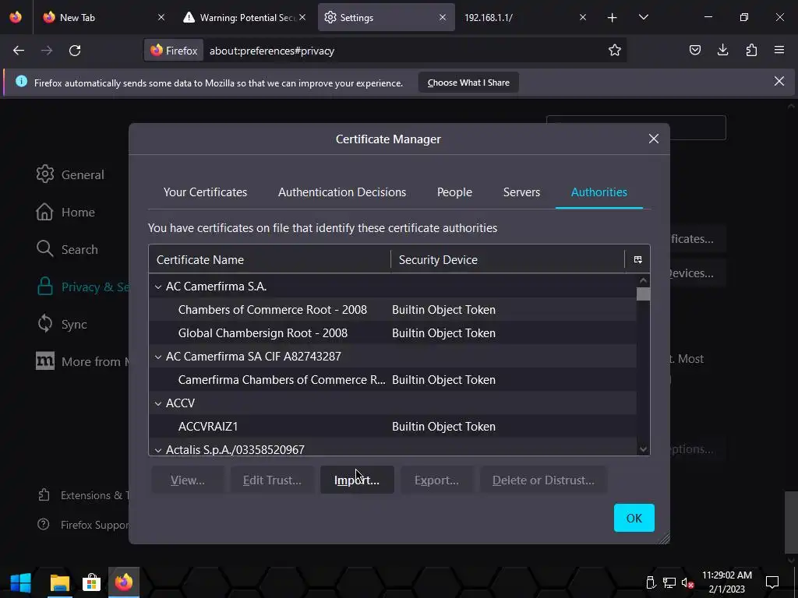798x598 pixels.
Task: Open the Windows Start menu
Action: (x=21, y=582)
